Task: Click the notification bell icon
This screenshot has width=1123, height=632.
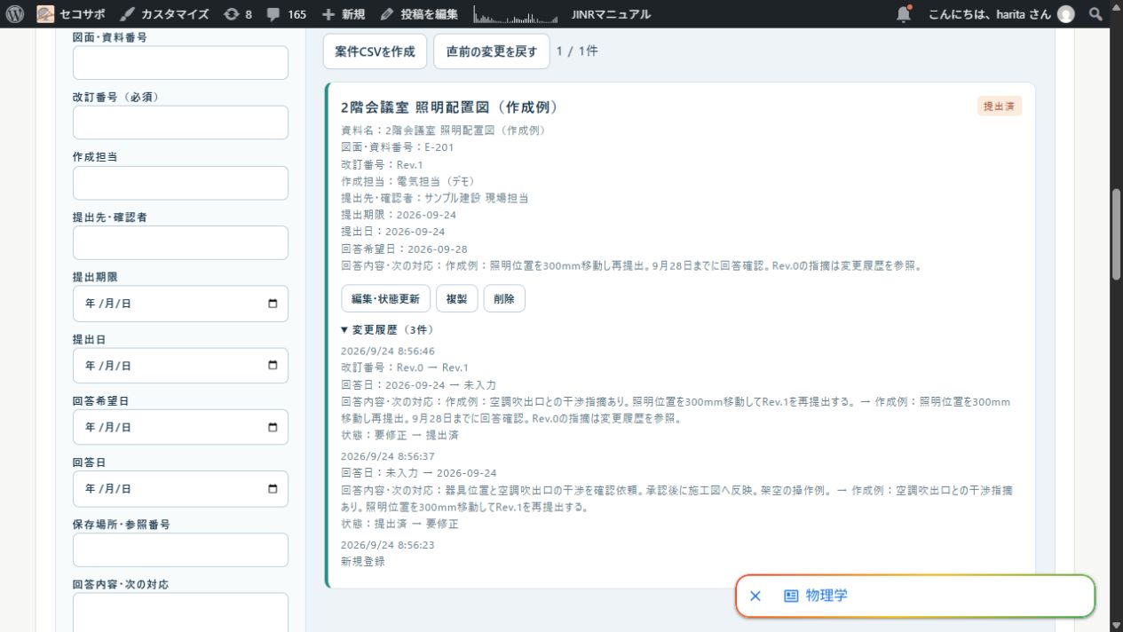Action: click(904, 14)
